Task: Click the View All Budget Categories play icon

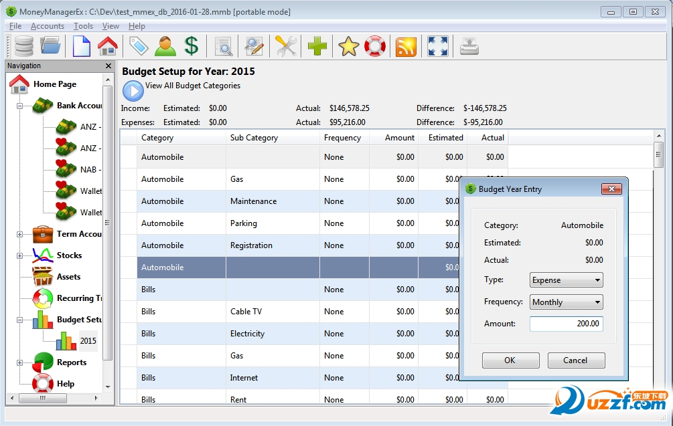Action: (x=133, y=90)
